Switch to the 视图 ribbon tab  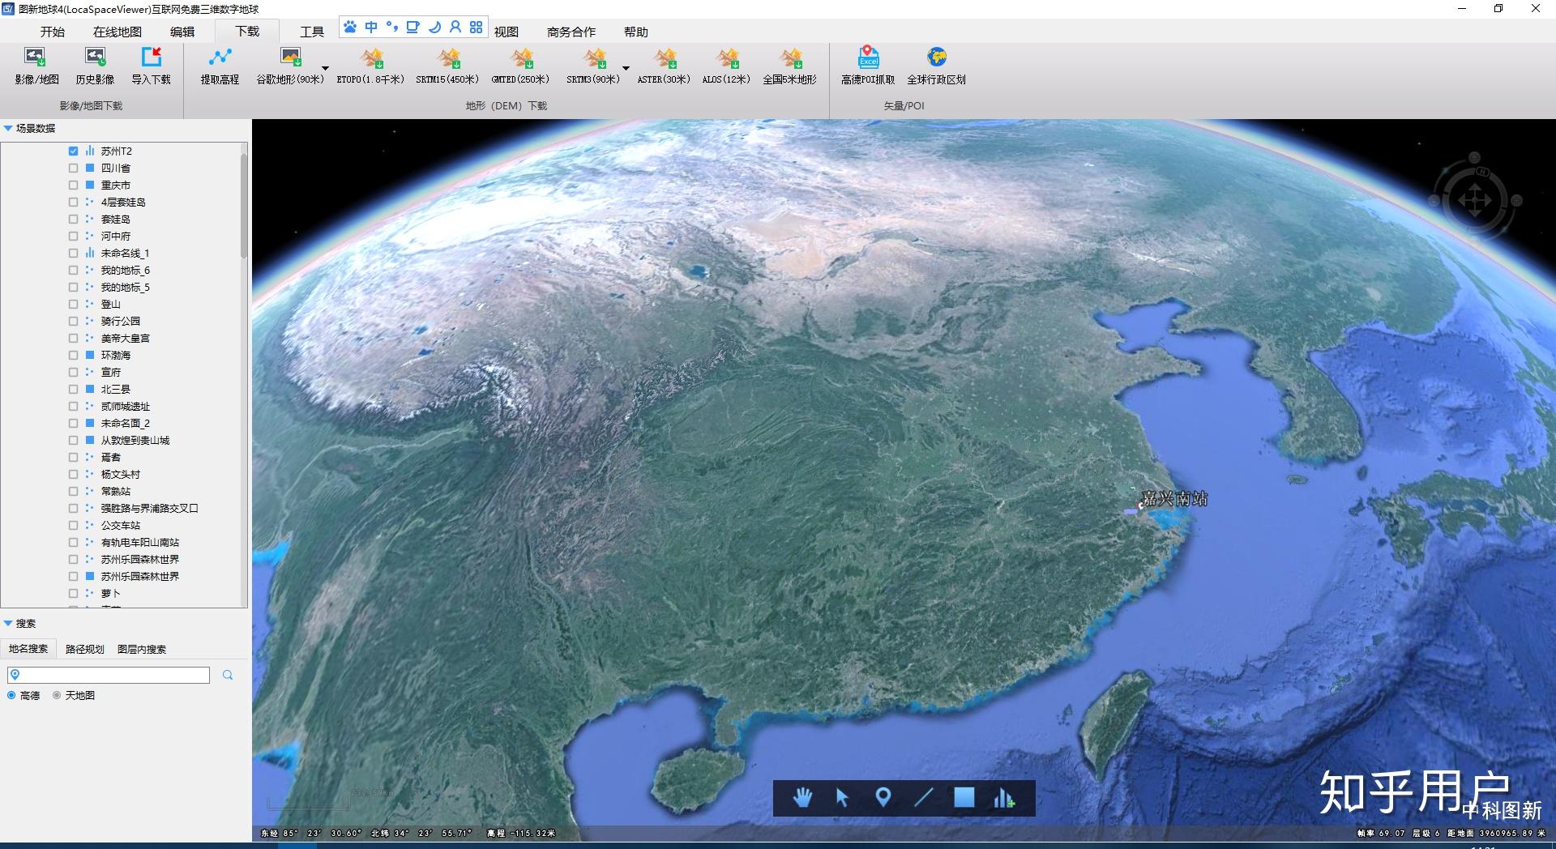[507, 32]
